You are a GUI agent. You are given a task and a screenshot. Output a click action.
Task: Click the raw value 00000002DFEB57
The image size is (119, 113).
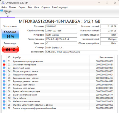click(x=105, y=88)
